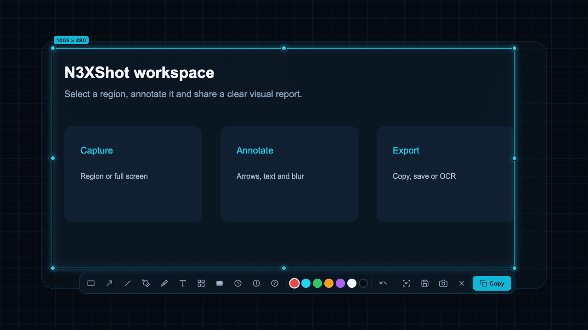Select the Arrow tool
This screenshot has height=330, width=588.
coord(109,283)
